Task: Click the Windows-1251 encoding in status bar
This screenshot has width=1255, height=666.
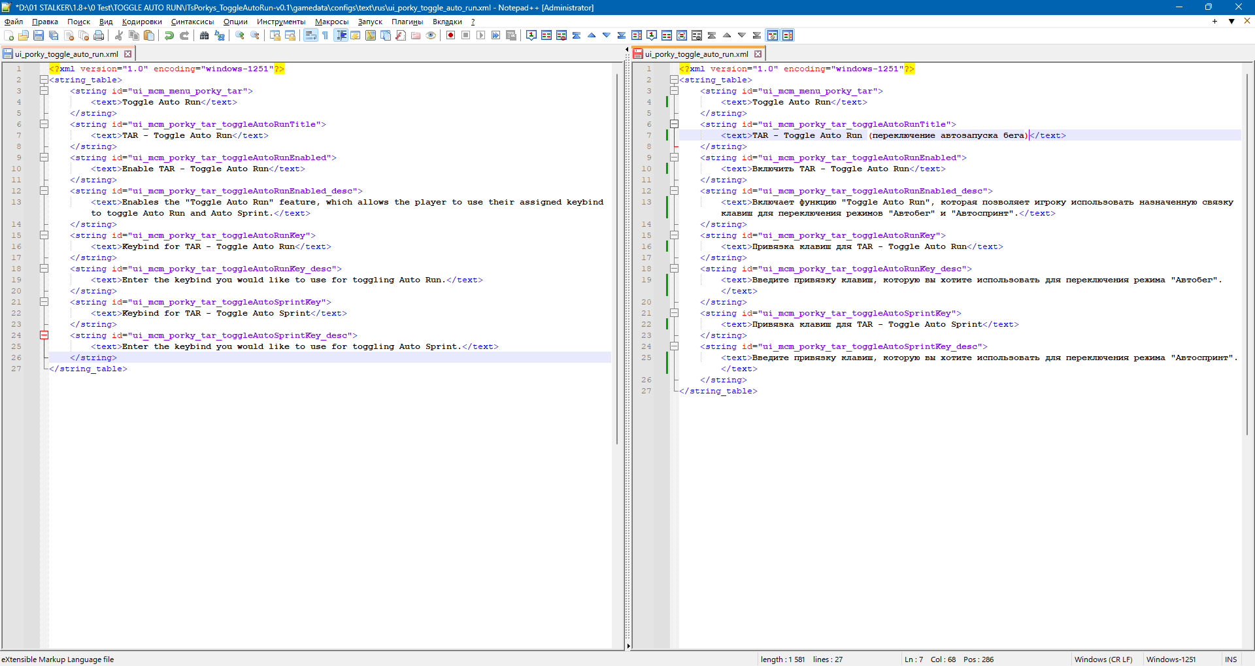Action: 1171,659
